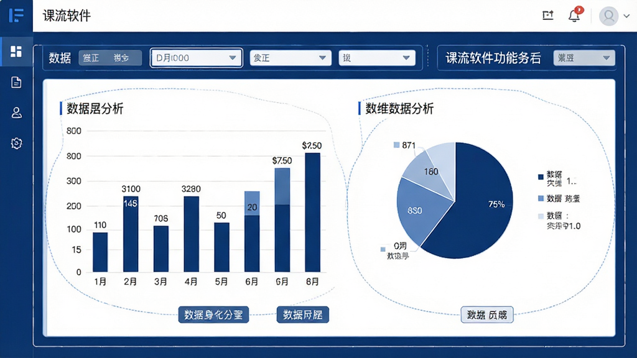Screen dimensions: 637x358
Task: Click the 871 legend marker above pie
Action: 396,145
